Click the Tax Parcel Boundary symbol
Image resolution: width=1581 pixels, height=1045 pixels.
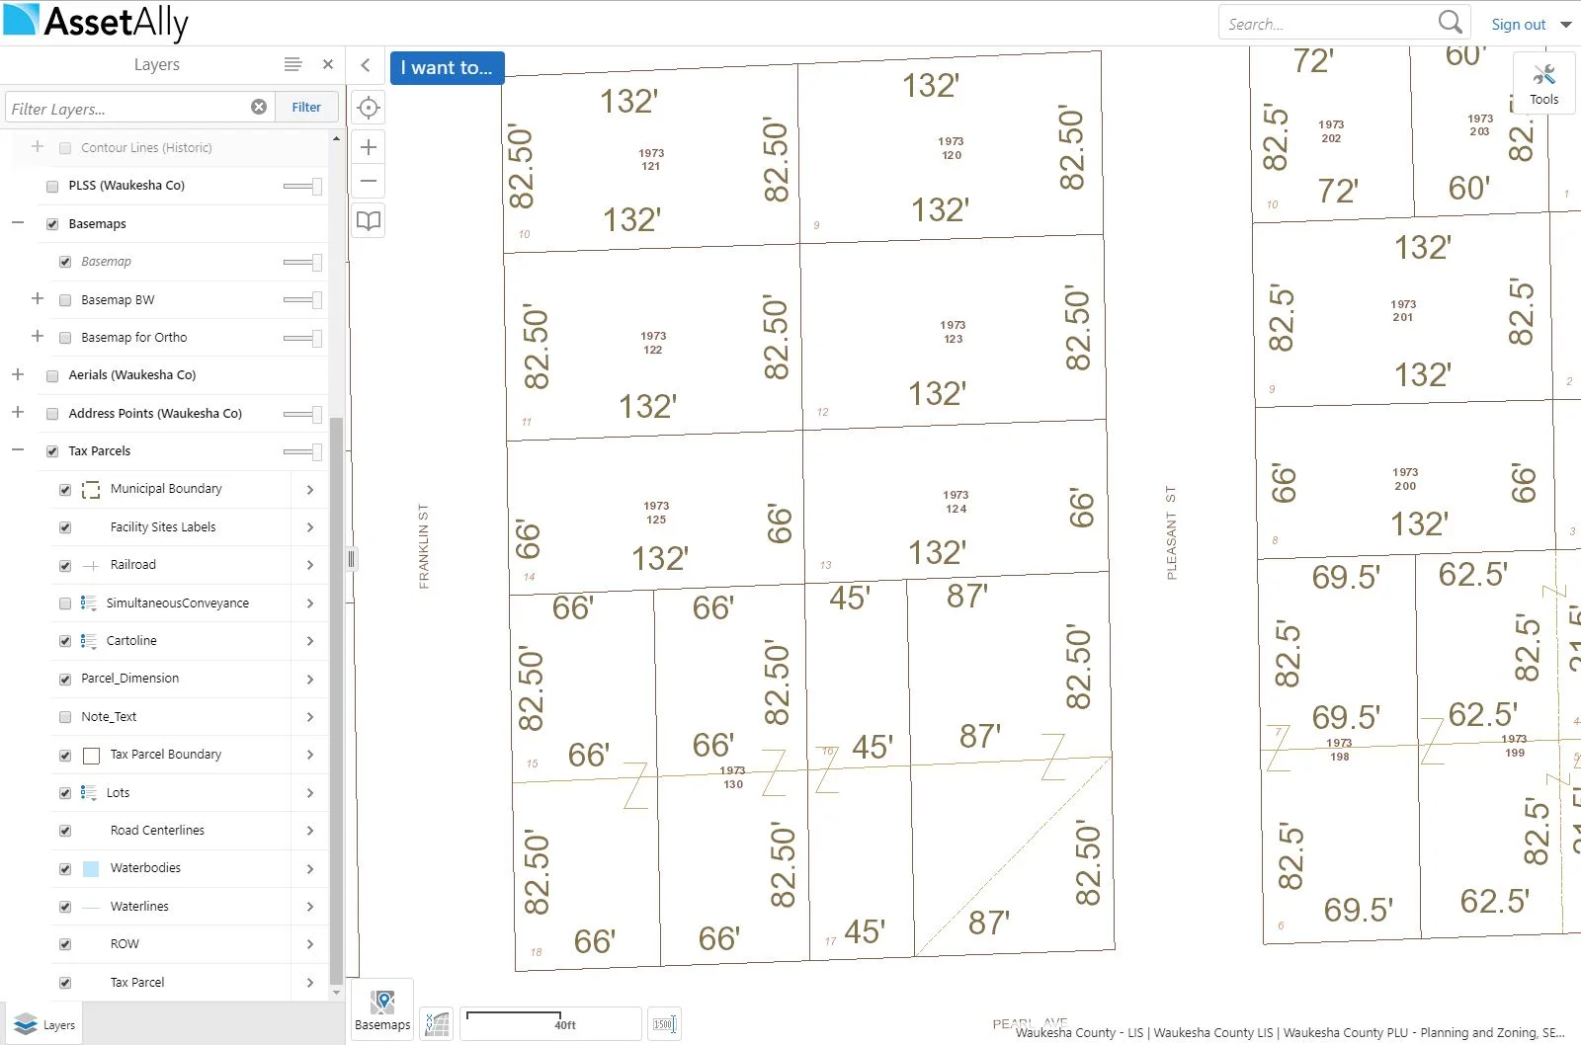pyautogui.click(x=91, y=756)
